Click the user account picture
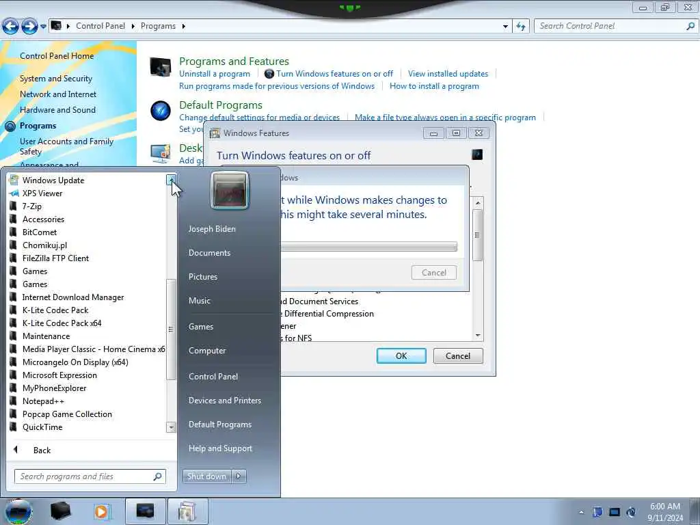Viewport: 700px width, 525px height. click(x=230, y=191)
